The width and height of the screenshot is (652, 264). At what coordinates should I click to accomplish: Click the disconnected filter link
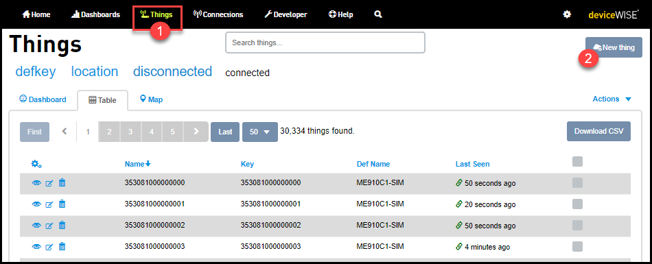click(x=172, y=71)
